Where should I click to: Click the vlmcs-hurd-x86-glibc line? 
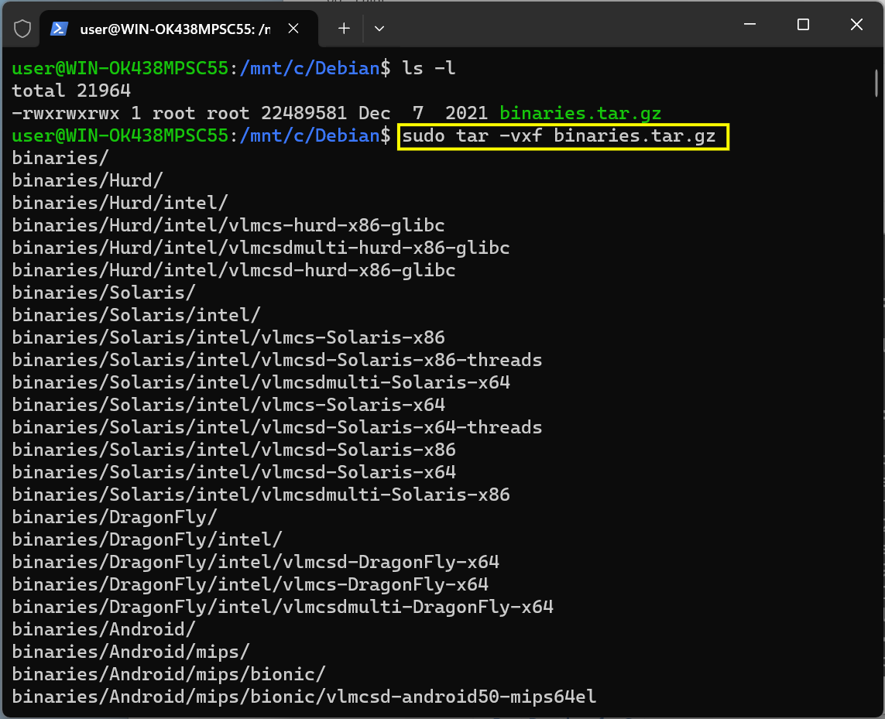coord(228,226)
